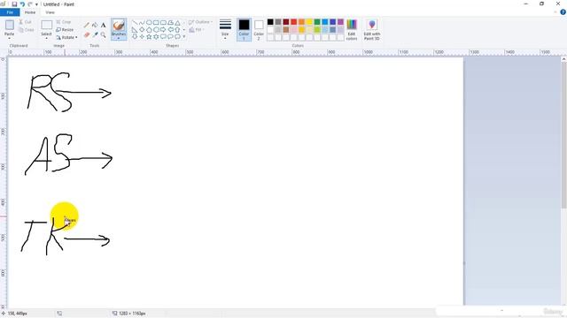Switch to the Home ribbon tab

click(30, 12)
